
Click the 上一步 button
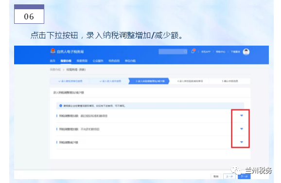click(x=229, y=176)
